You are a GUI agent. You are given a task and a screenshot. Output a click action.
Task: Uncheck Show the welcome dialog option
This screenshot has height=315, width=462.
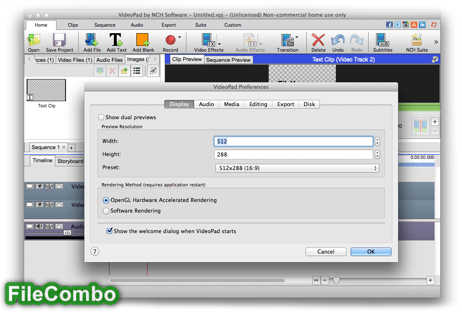[x=109, y=231]
